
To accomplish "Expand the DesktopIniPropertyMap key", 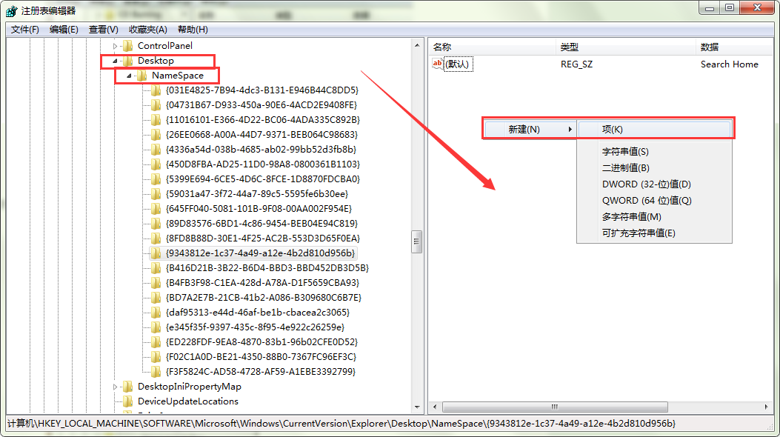I will coord(114,387).
